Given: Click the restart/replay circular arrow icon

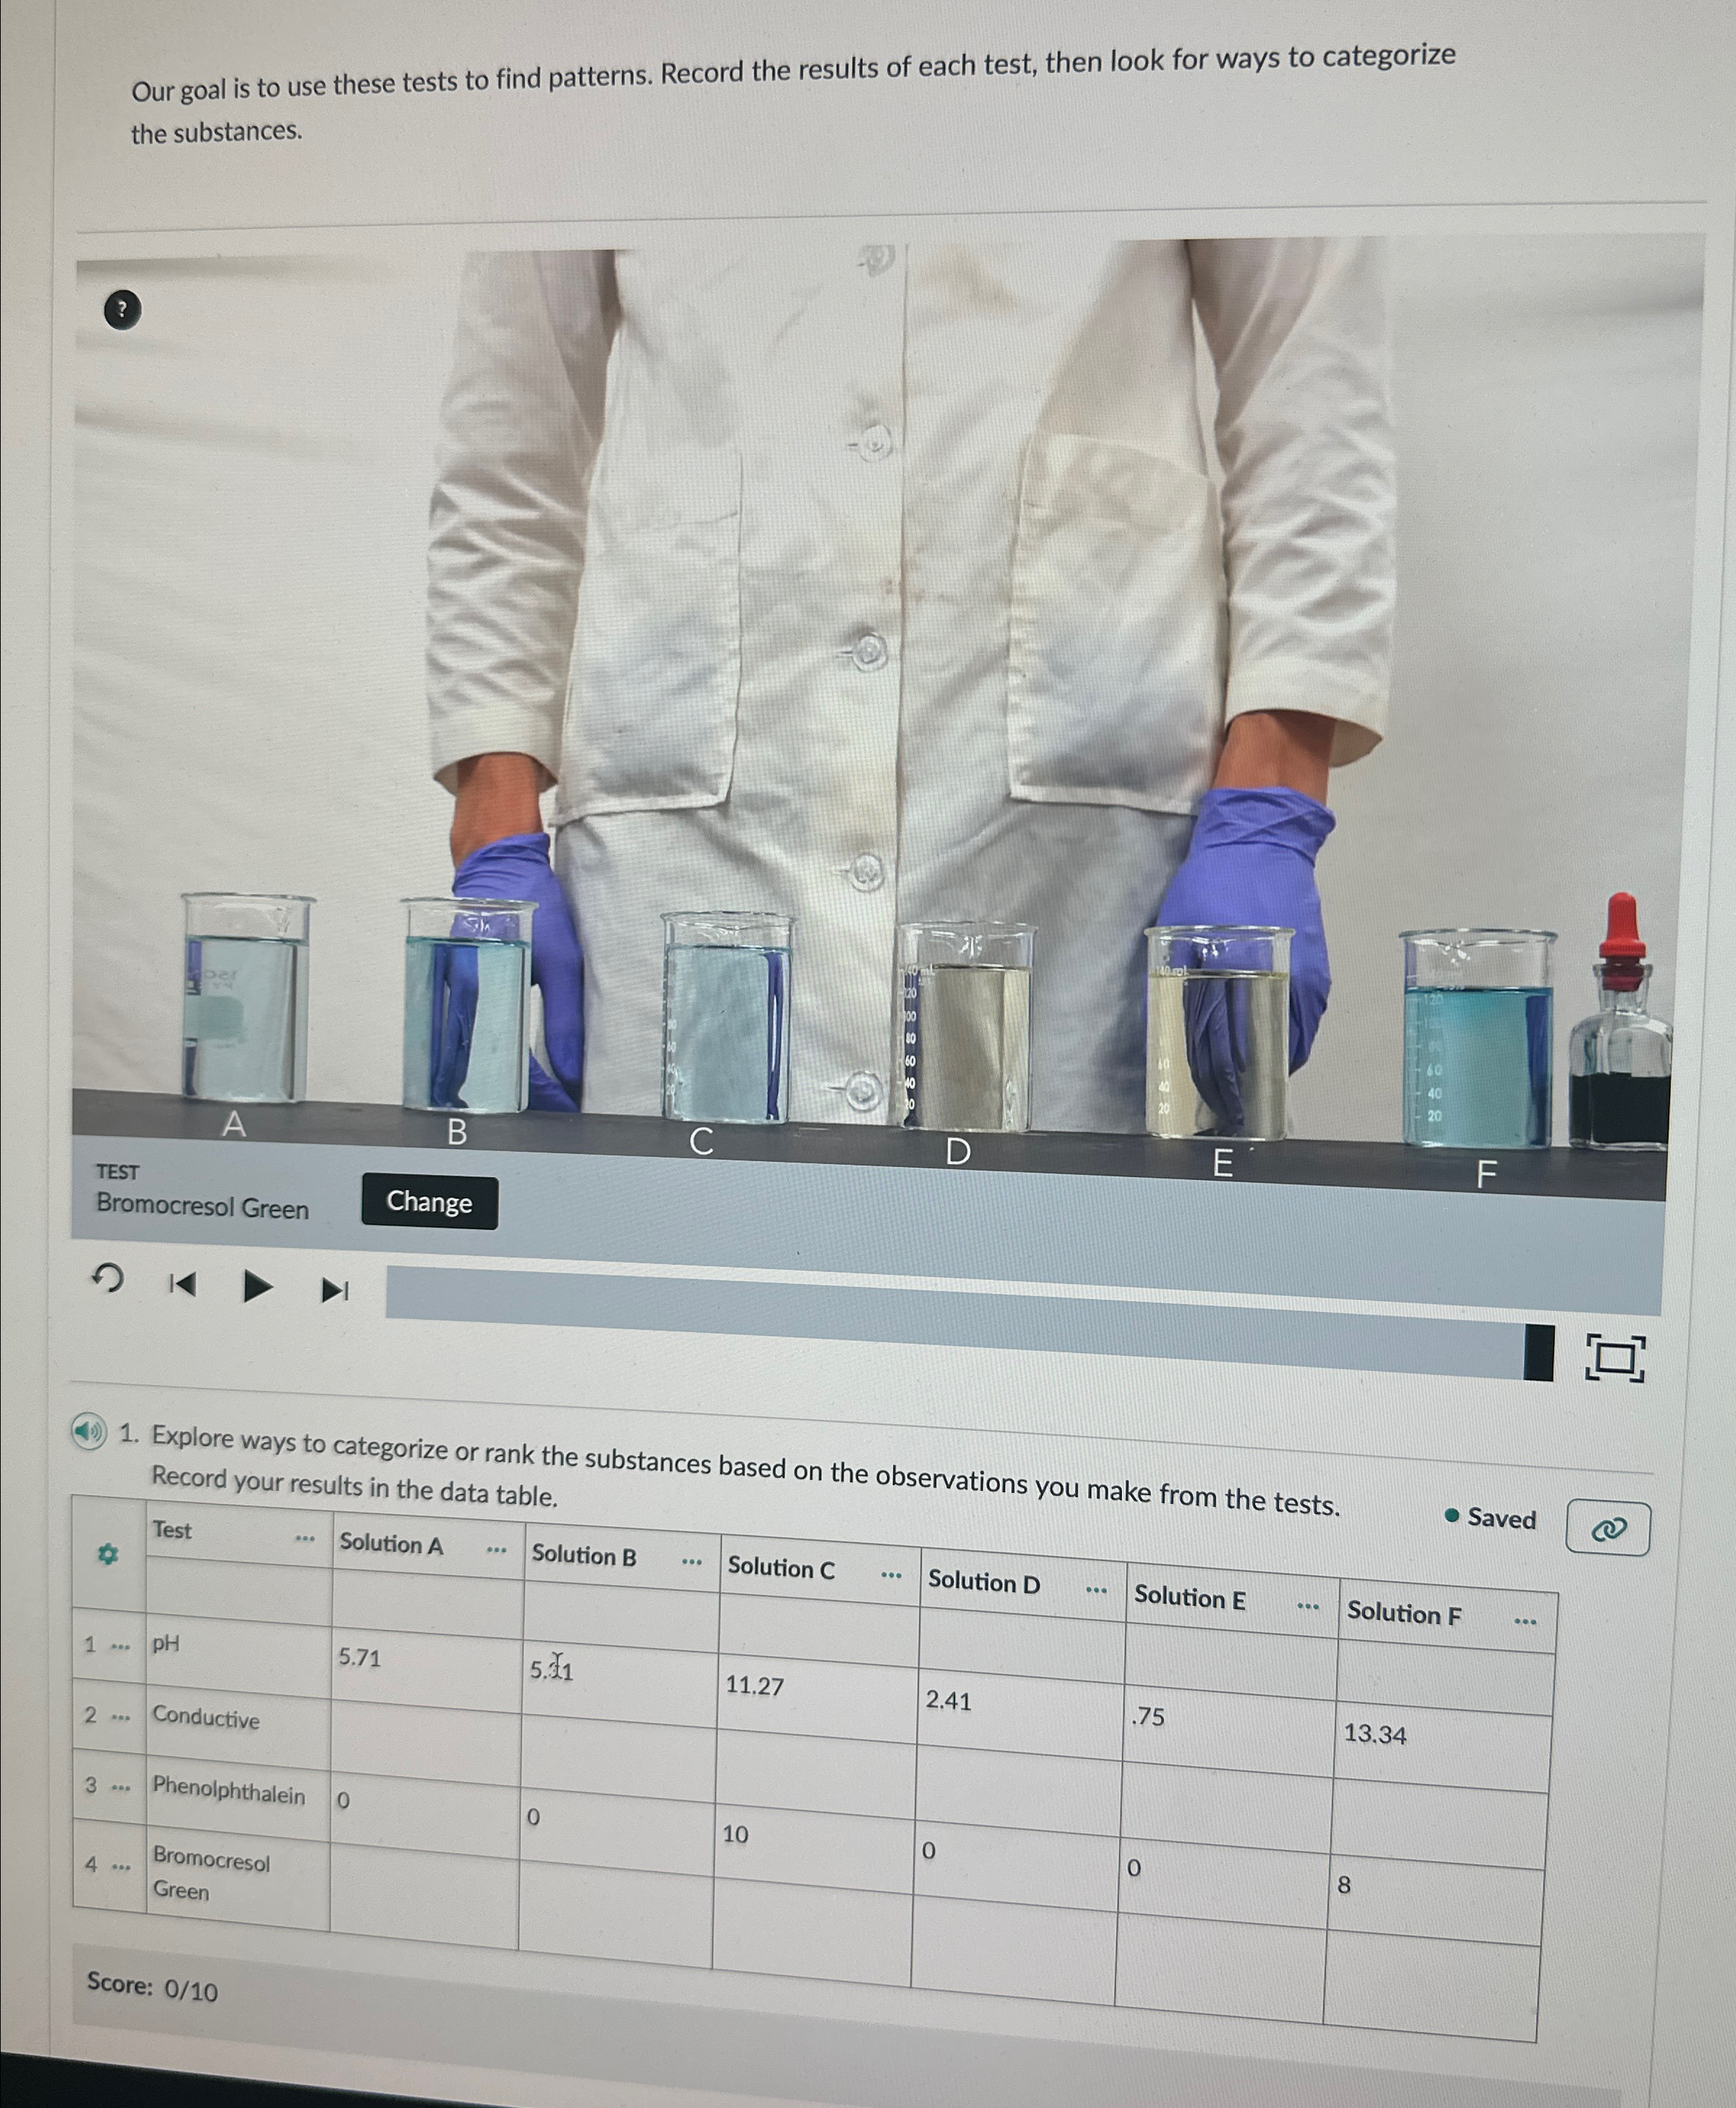Looking at the screenshot, I should 108,1278.
